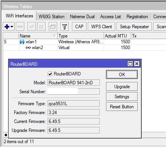
Task: Open the Filter funnel icon
Action: pyautogui.click(x=65, y=27)
